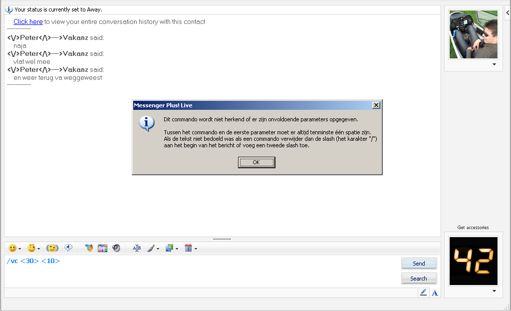
Task: Switch to handwriting mode pen icon
Action: click(423, 293)
